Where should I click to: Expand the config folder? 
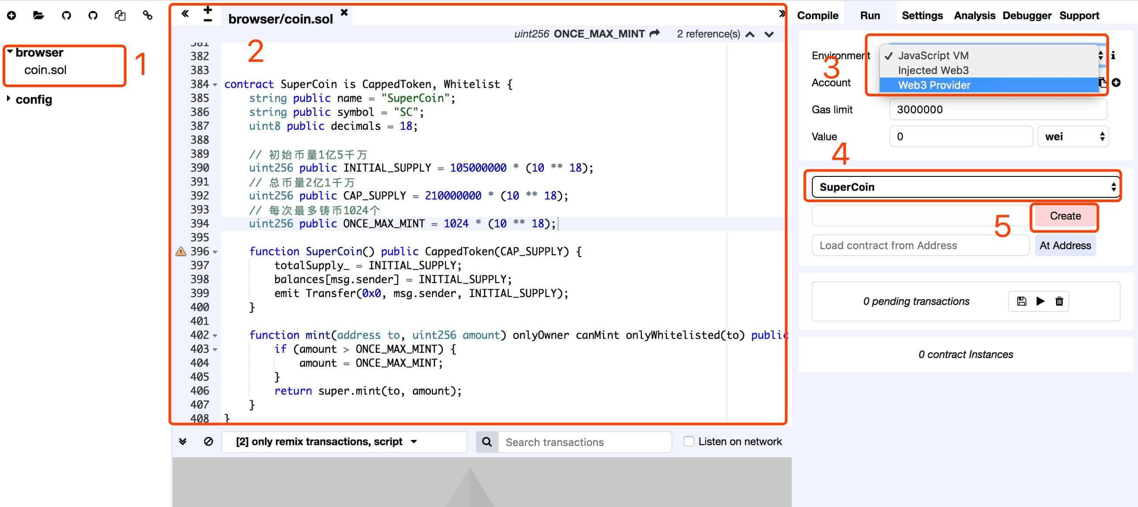(9, 99)
